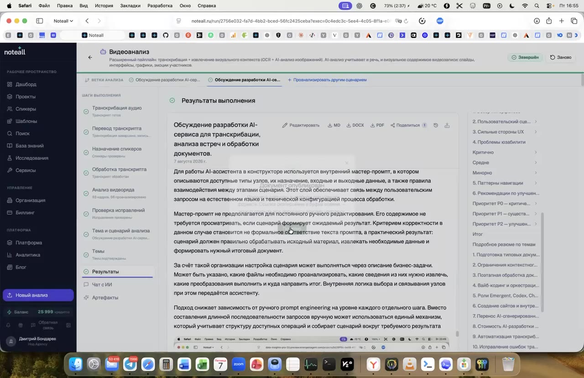Click Заново restart button
The image size is (584, 378).
click(x=561, y=58)
